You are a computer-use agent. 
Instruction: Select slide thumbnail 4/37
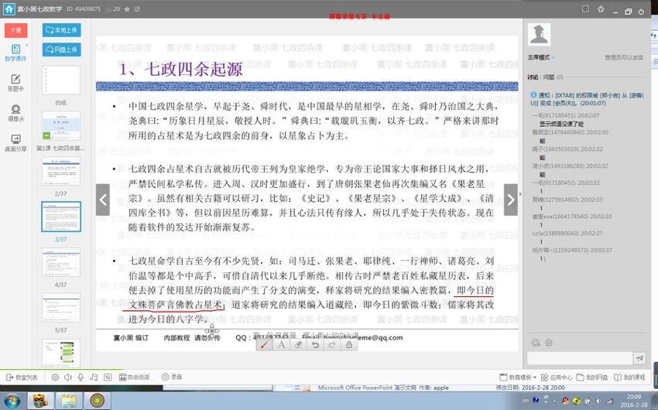[61, 262]
